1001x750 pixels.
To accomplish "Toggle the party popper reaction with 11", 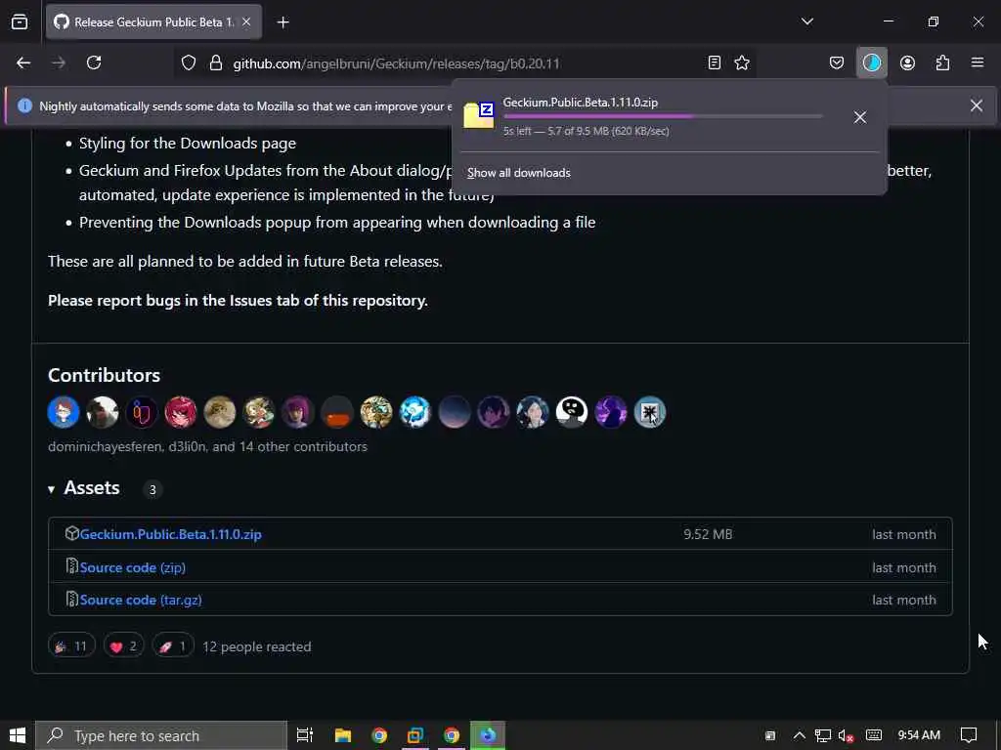I will tap(71, 646).
